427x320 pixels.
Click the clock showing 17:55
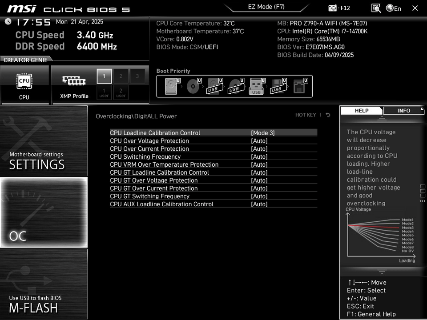pos(33,22)
